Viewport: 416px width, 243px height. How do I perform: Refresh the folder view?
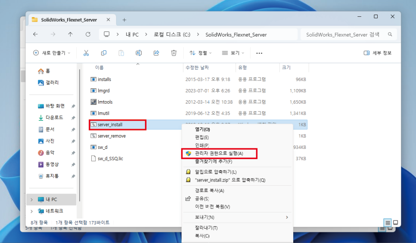coord(88,34)
